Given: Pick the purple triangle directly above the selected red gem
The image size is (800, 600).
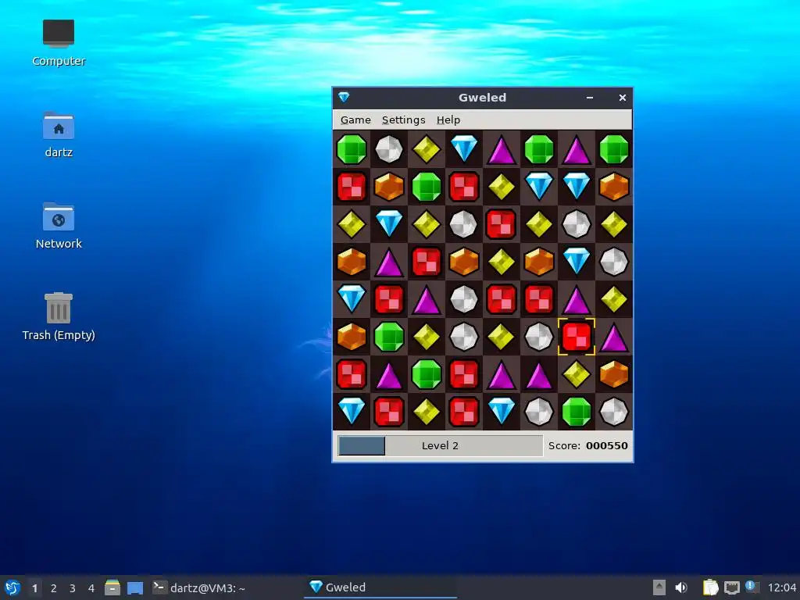Looking at the screenshot, I should click(x=577, y=299).
